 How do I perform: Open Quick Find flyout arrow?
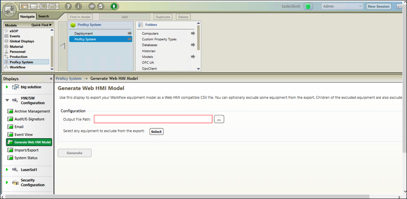click(50, 25)
